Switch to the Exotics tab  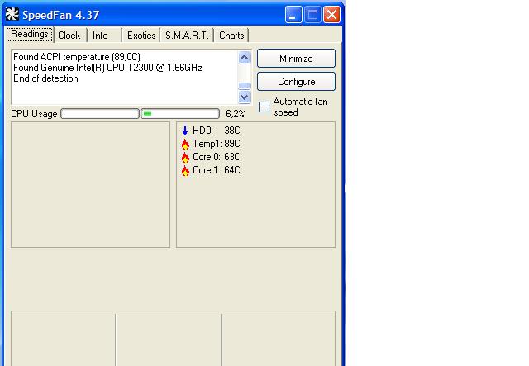[141, 36]
